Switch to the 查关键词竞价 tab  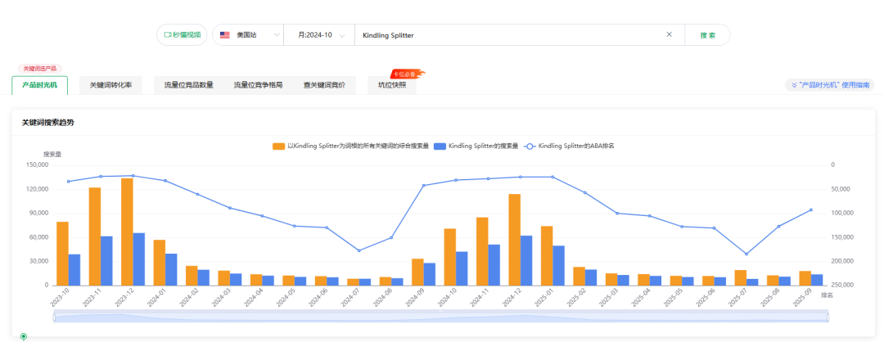[x=324, y=85]
